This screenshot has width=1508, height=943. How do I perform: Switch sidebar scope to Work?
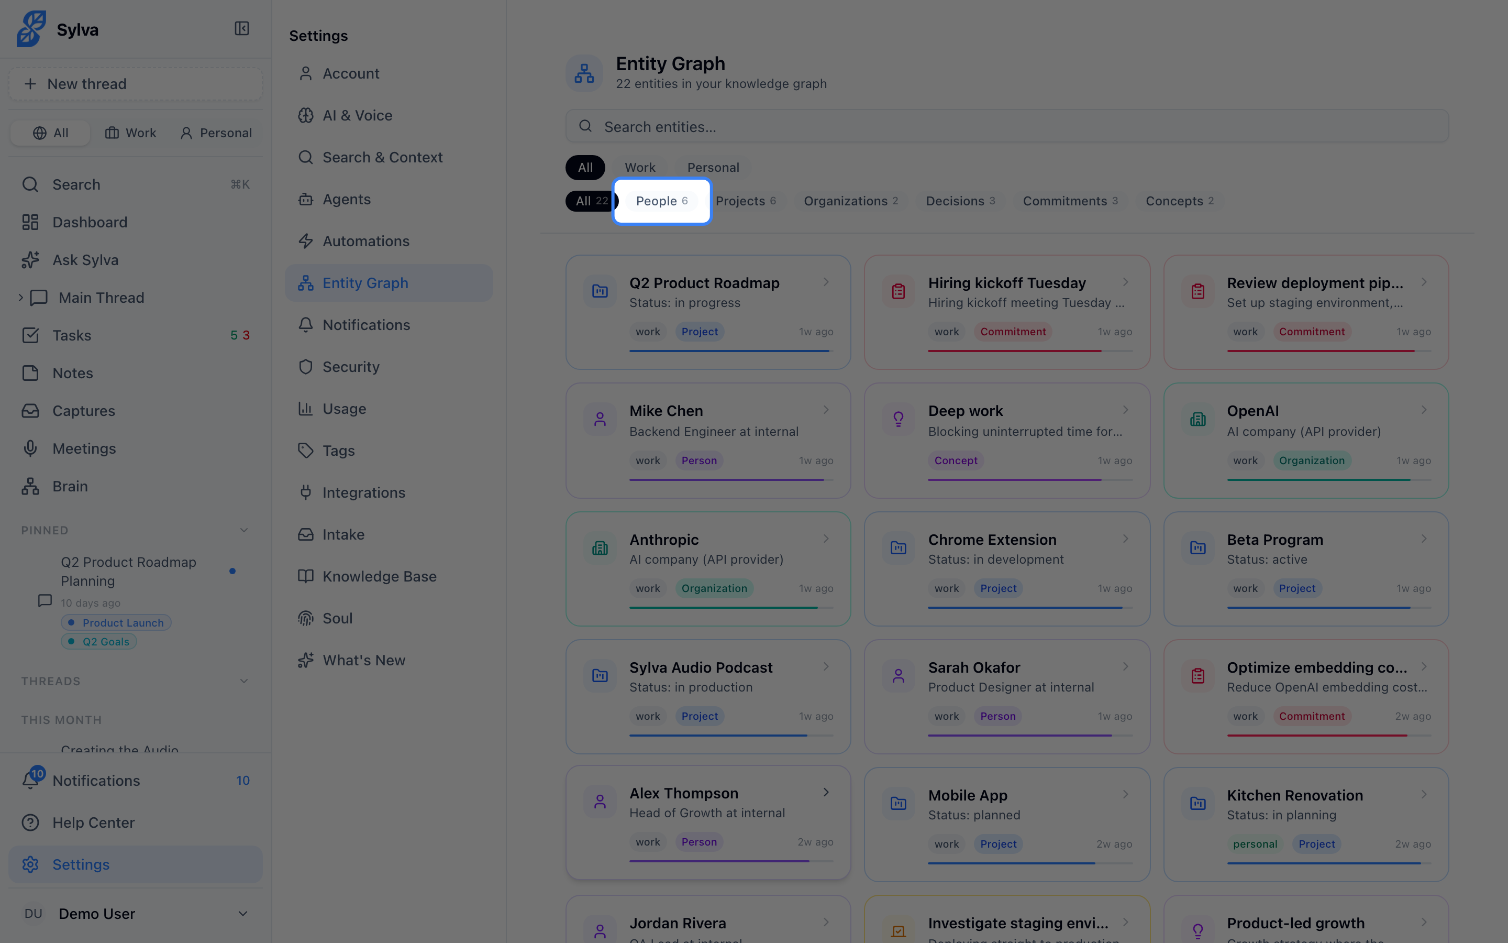[x=130, y=133]
